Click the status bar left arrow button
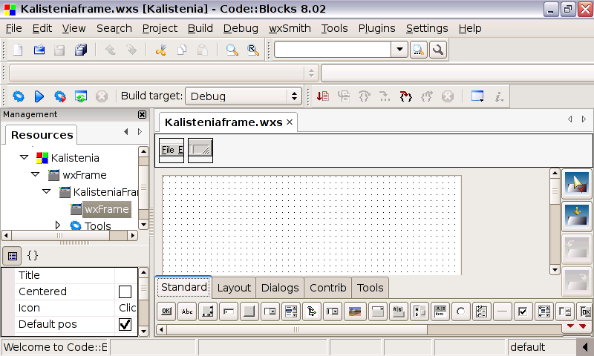 coord(585,347)
